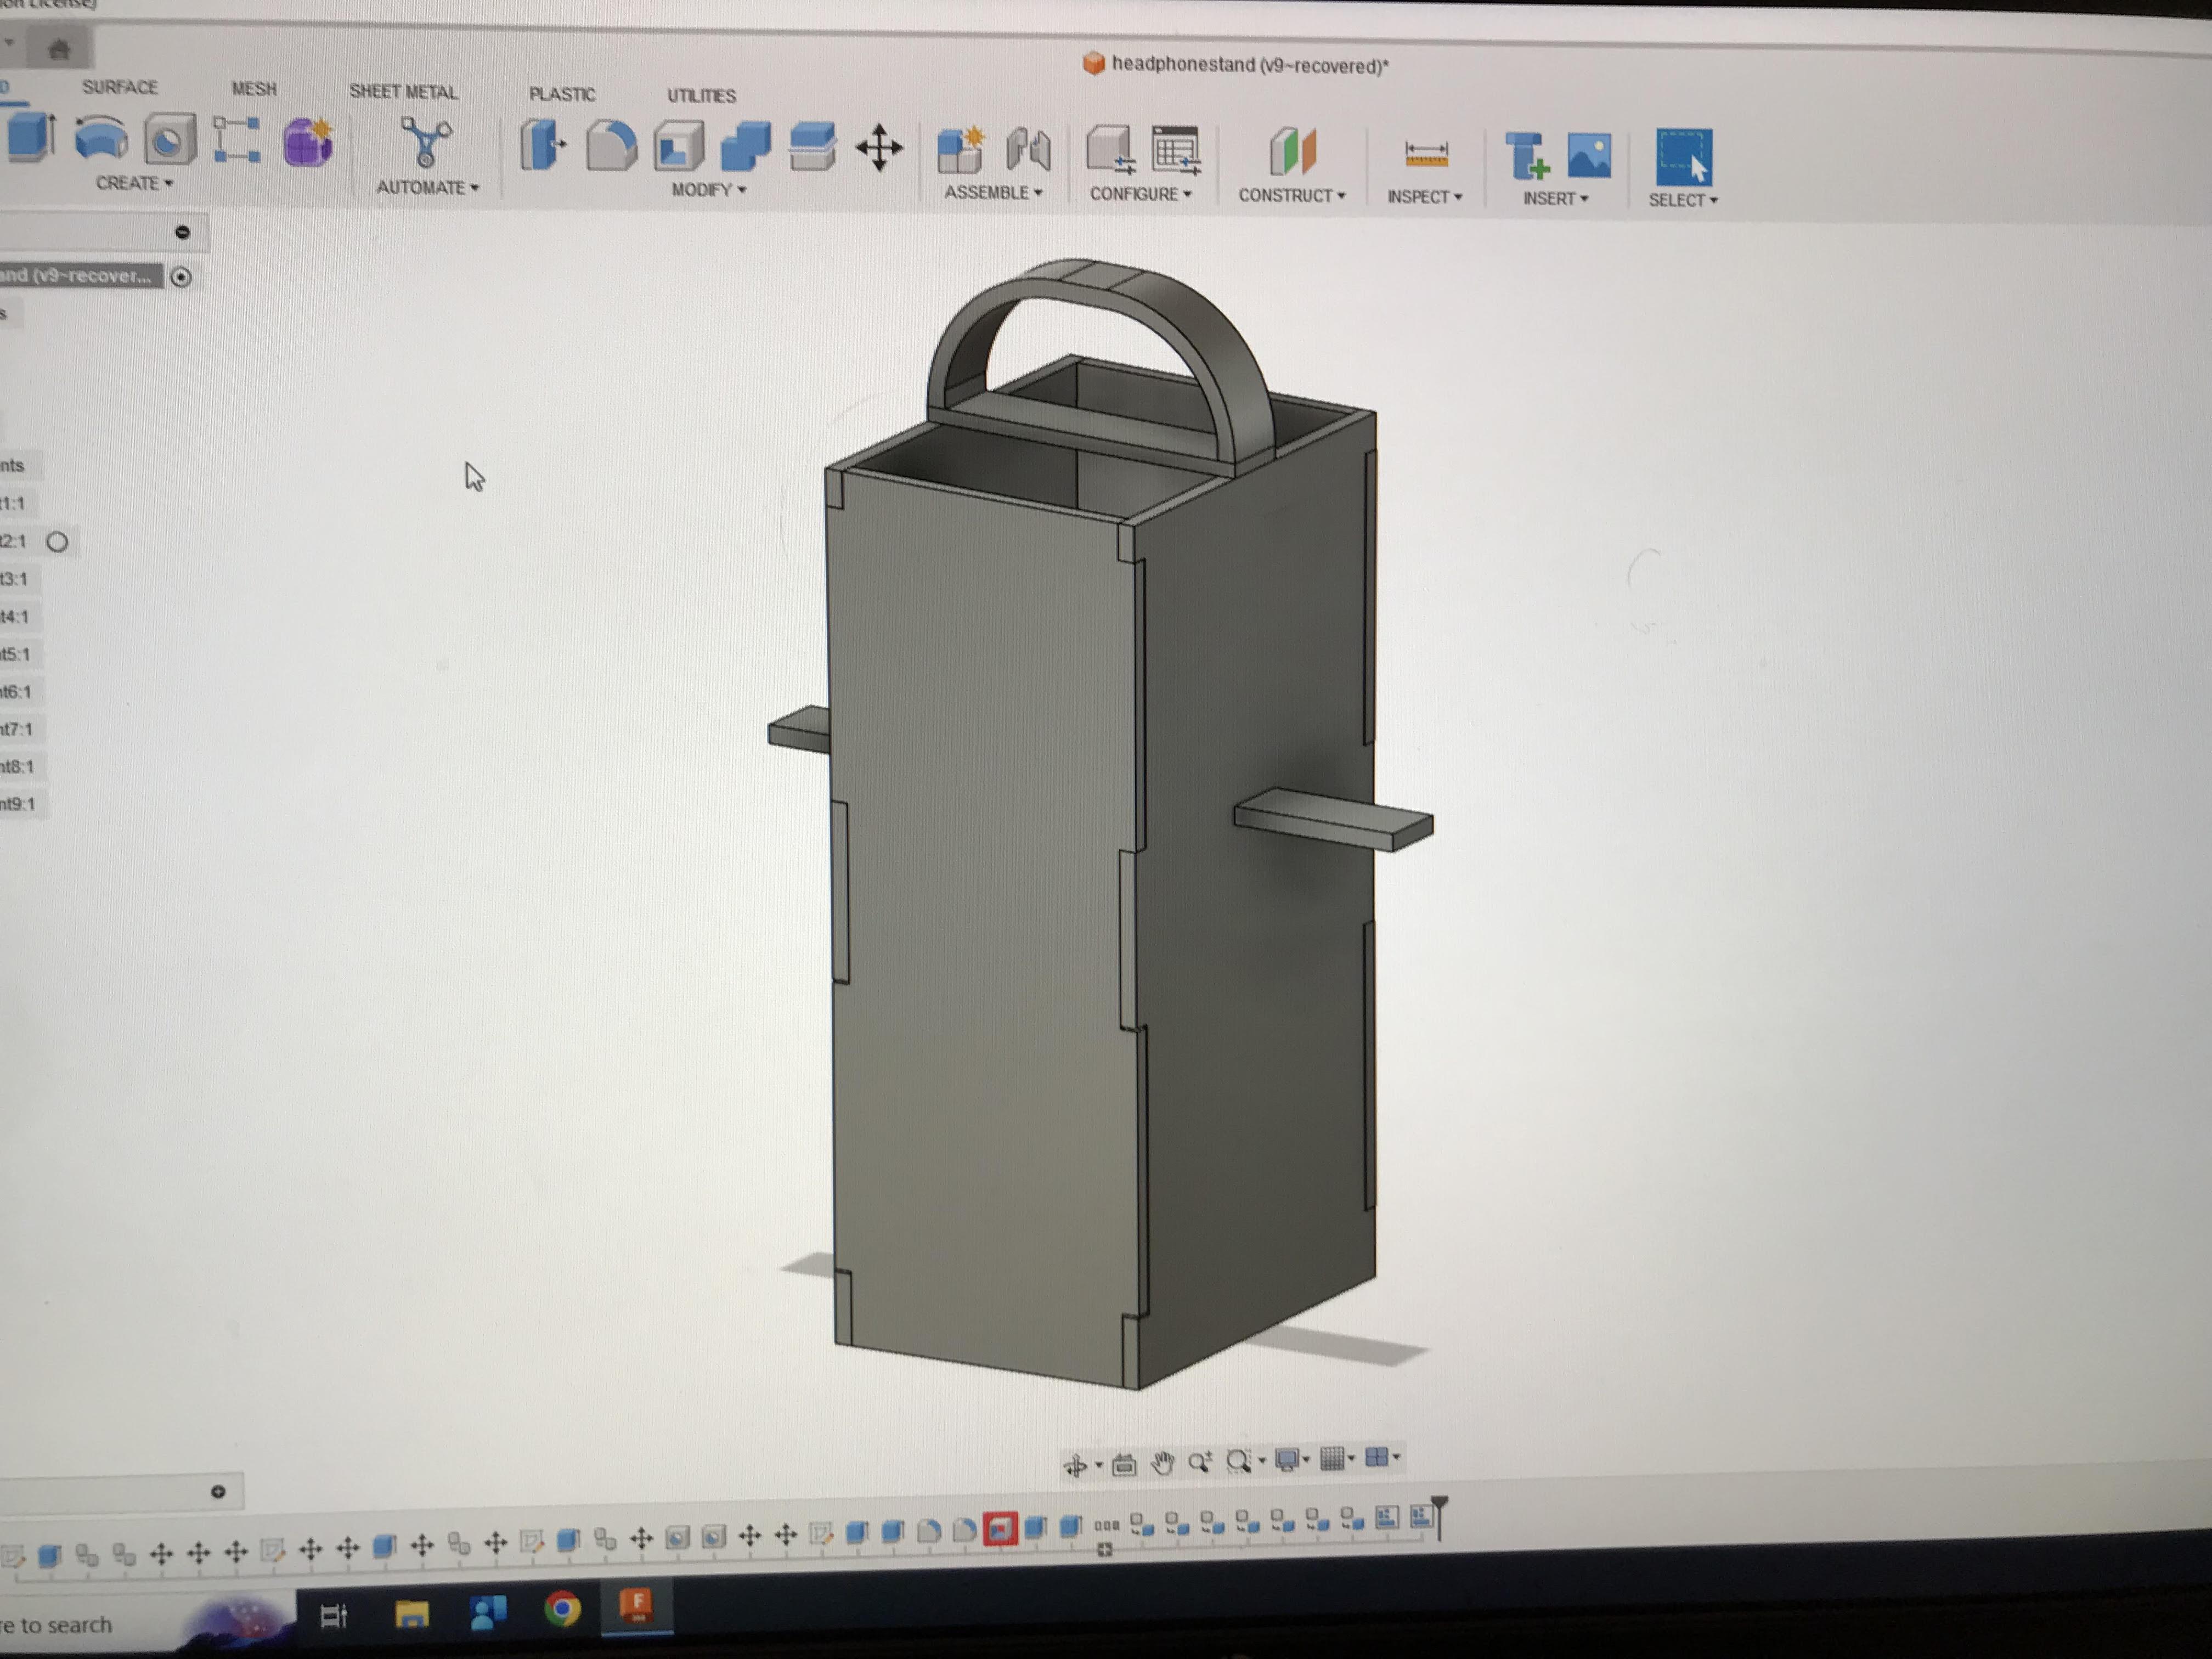The image size is (2212, 1659).
Task: Click the Zoom Fit icon in navigation bar
Action: (1238, 1462)
